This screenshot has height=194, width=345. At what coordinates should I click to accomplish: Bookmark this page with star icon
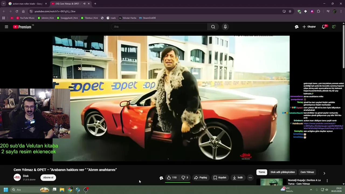point(290,11)
